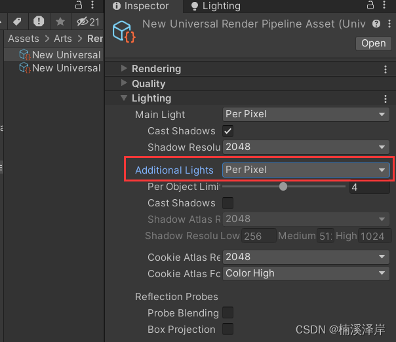Enable Additional Lights Cast Shadows checkbox

click(228, 203)
